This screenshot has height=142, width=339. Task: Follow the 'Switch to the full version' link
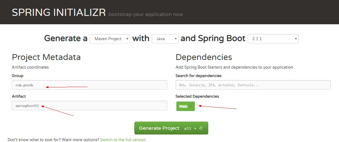click(123, 139)
